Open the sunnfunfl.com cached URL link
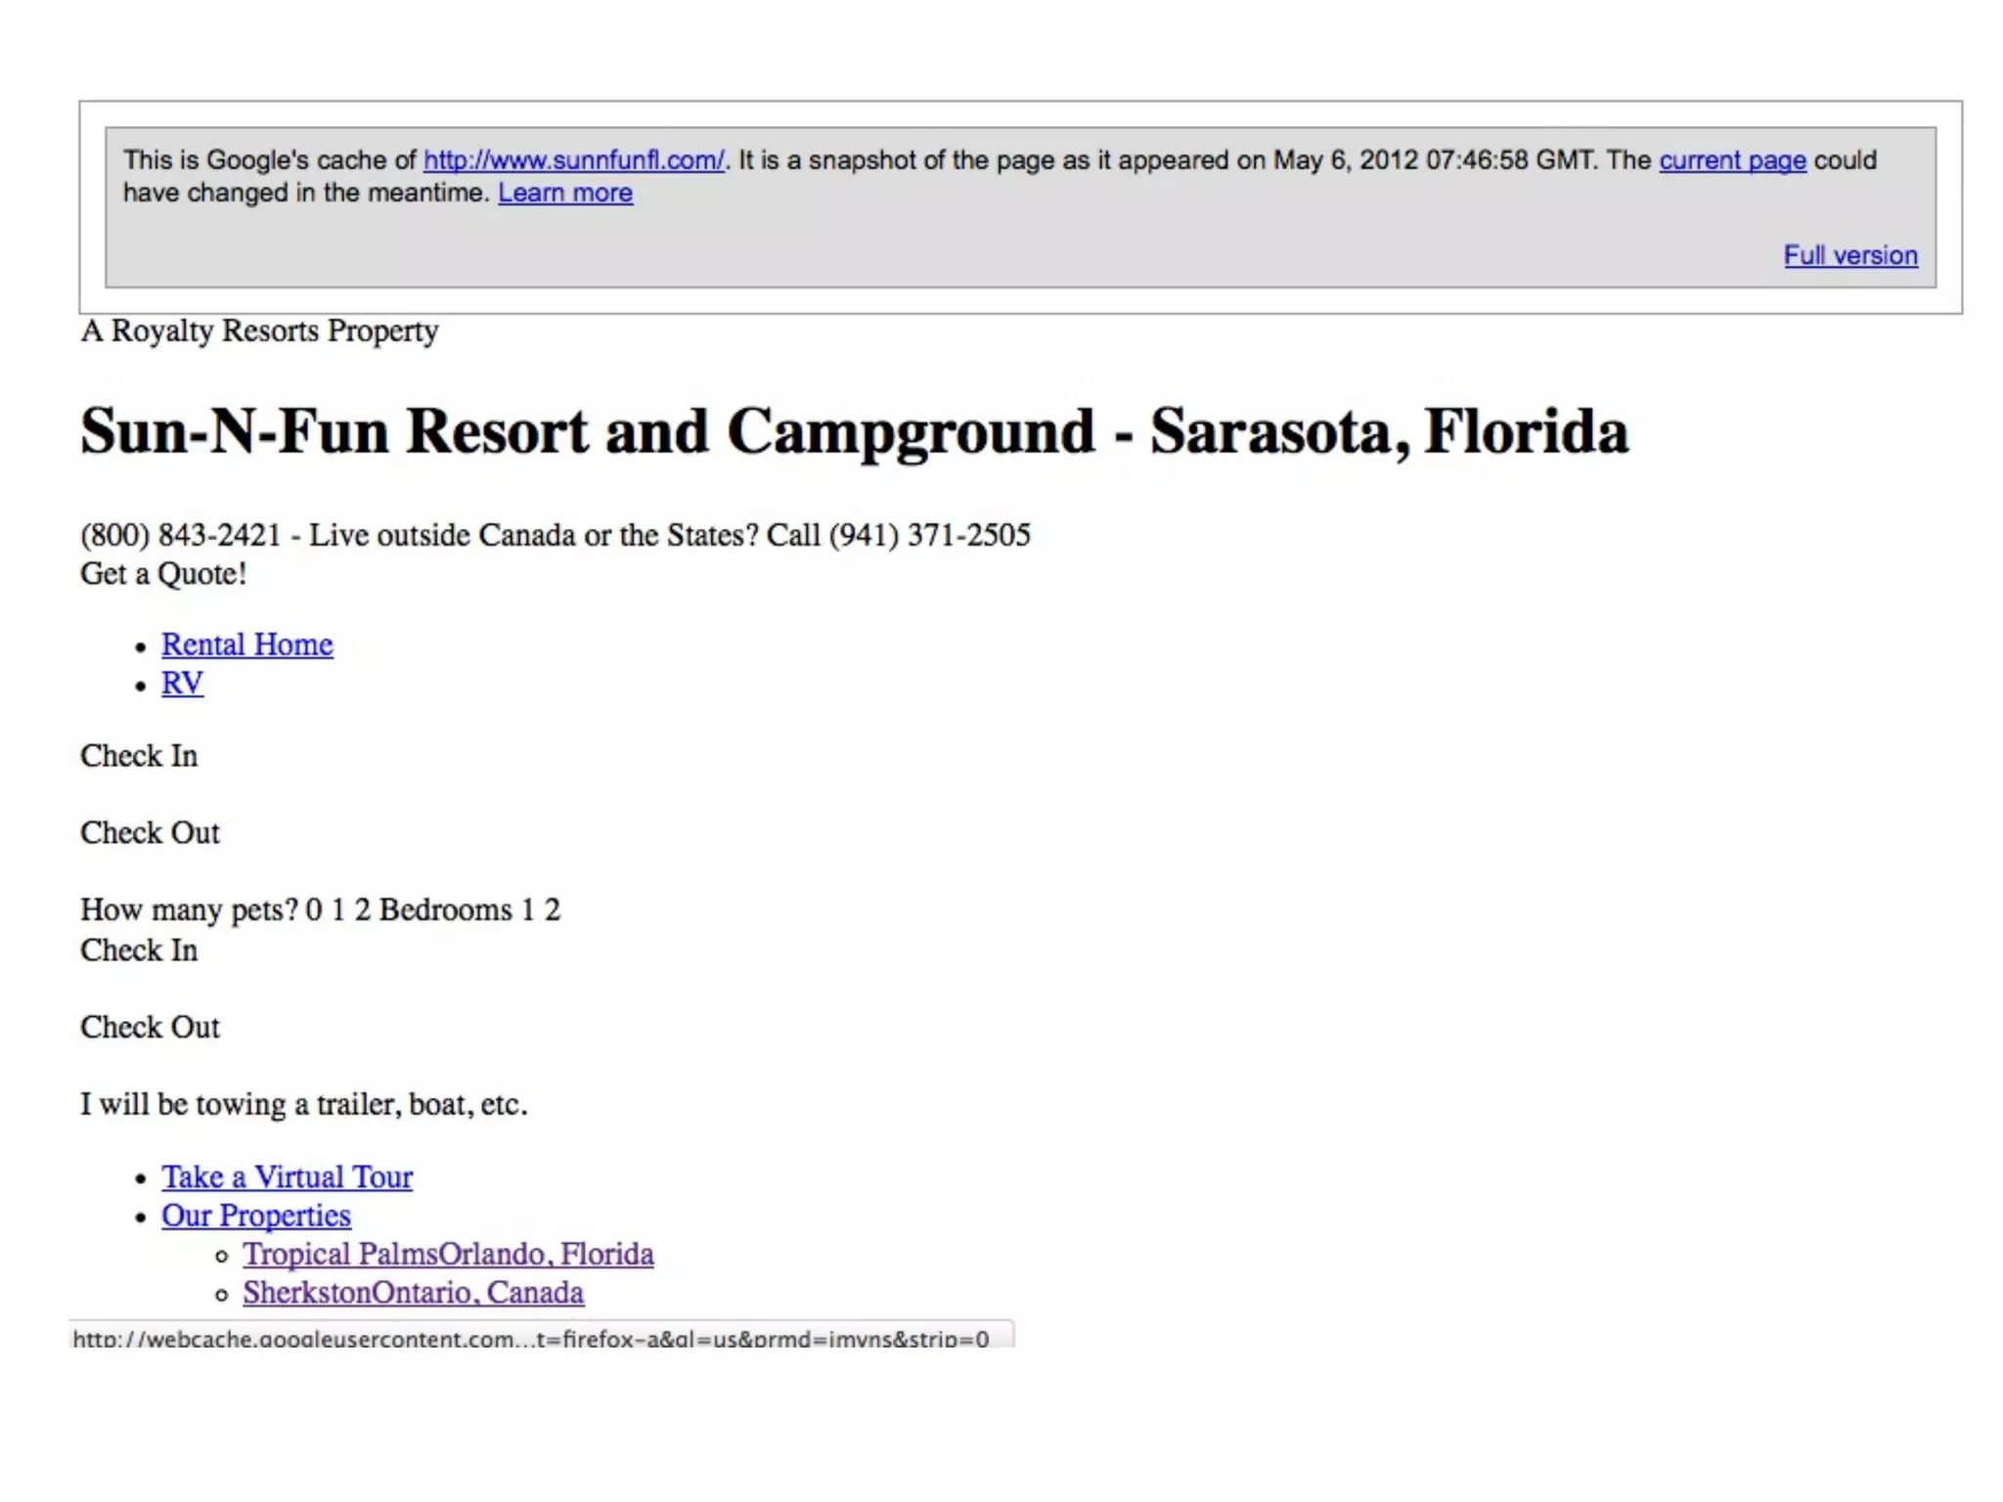Viewport: 2003px width, 1502px height. (x=573, y=160)
